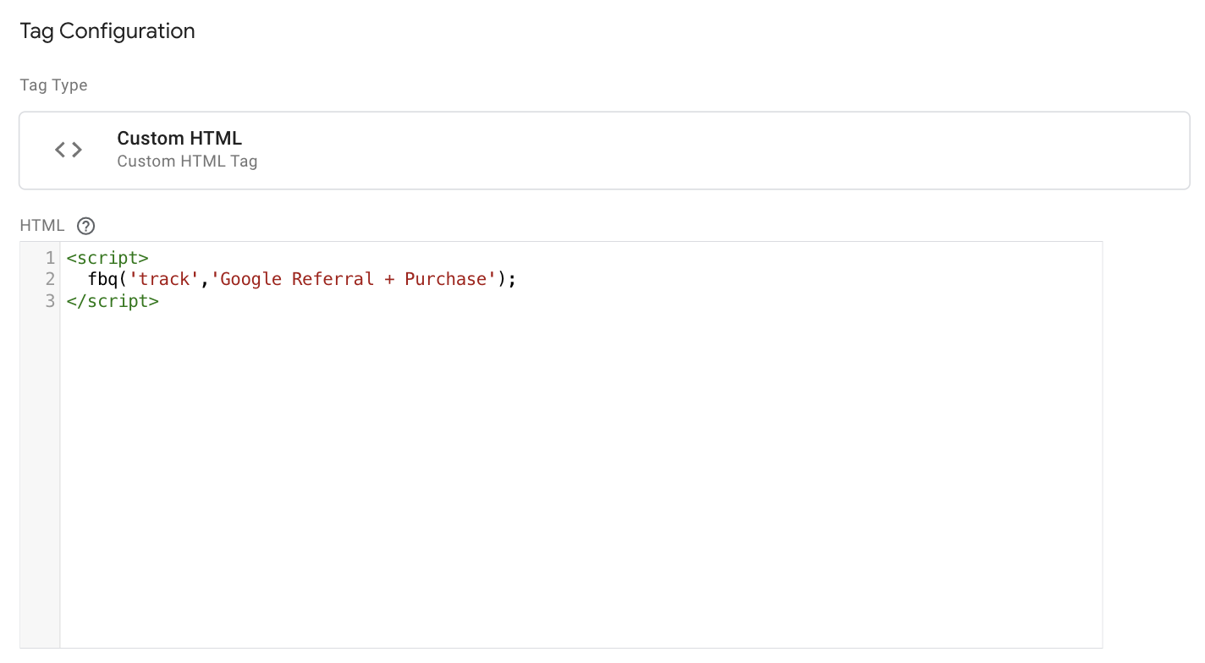This screenshot has height=663, width=1205.
Task: Click the HTML field label
Action: (x=42, y=226)
